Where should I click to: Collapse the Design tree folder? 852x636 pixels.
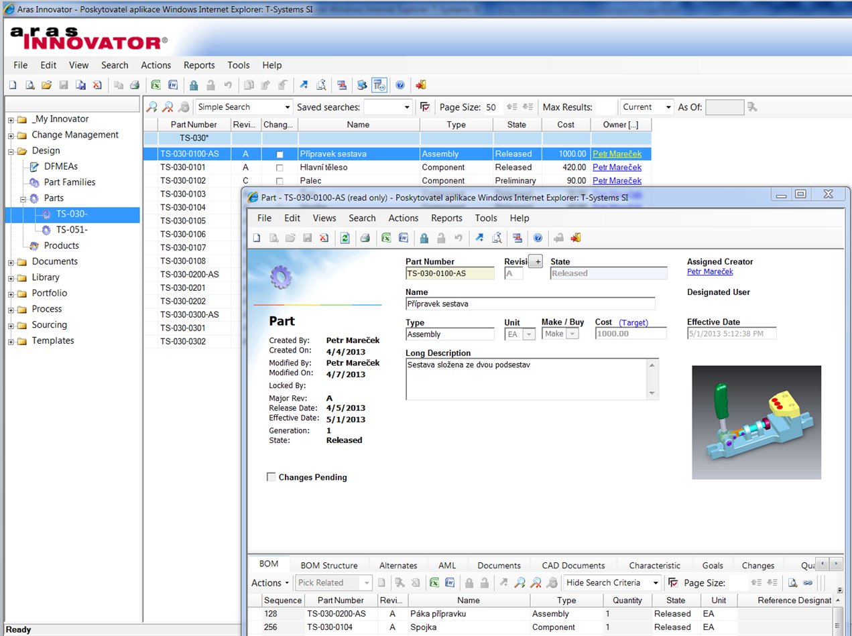coord(11,151)
